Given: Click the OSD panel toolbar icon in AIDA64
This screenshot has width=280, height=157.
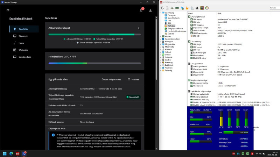Looking at the screenshot, I should tap(202, 8).
